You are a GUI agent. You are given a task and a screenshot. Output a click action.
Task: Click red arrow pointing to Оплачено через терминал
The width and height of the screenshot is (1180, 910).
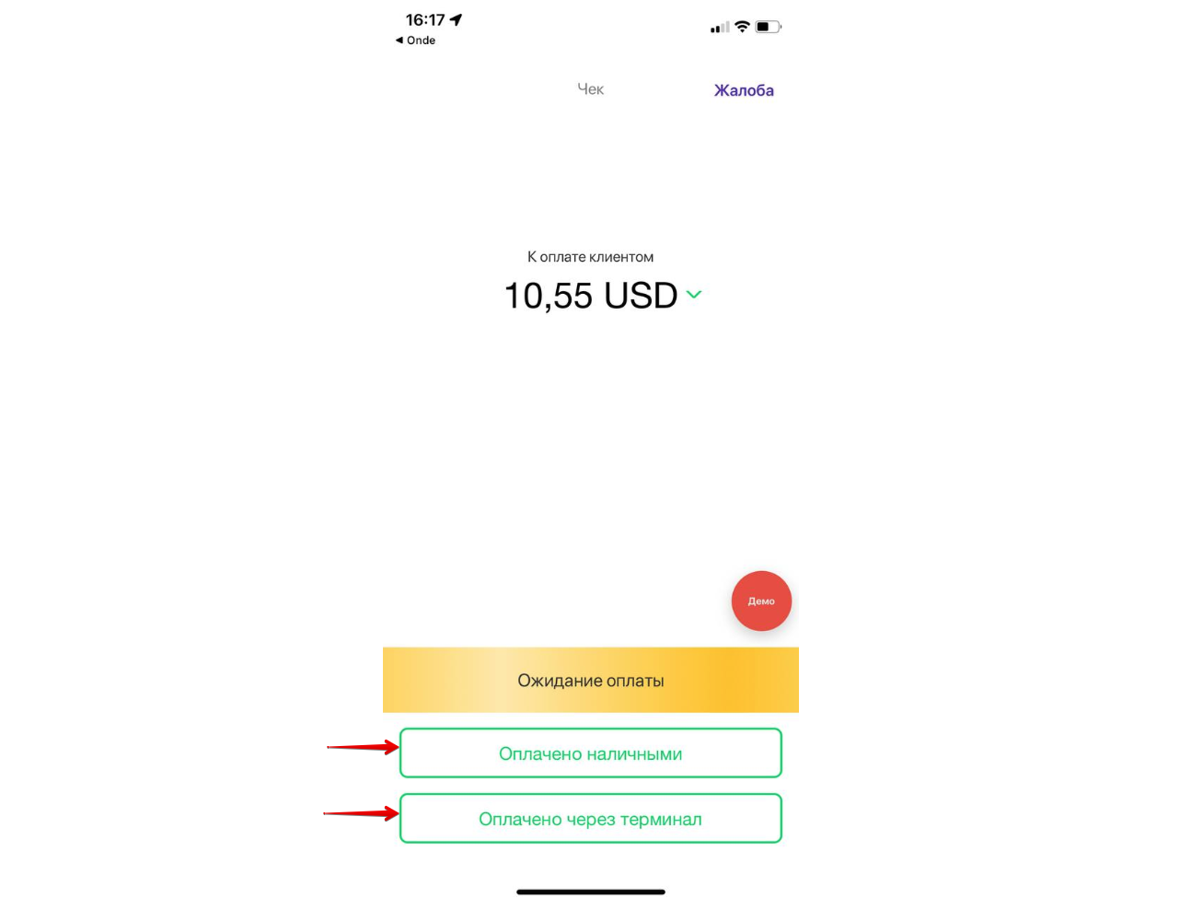(x=361, y=813)
